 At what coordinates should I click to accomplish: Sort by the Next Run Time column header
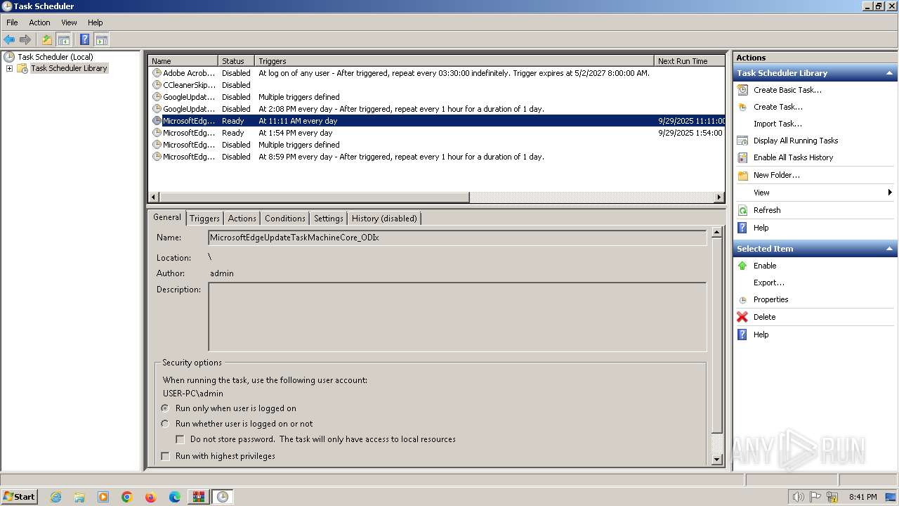pos(690,61)
